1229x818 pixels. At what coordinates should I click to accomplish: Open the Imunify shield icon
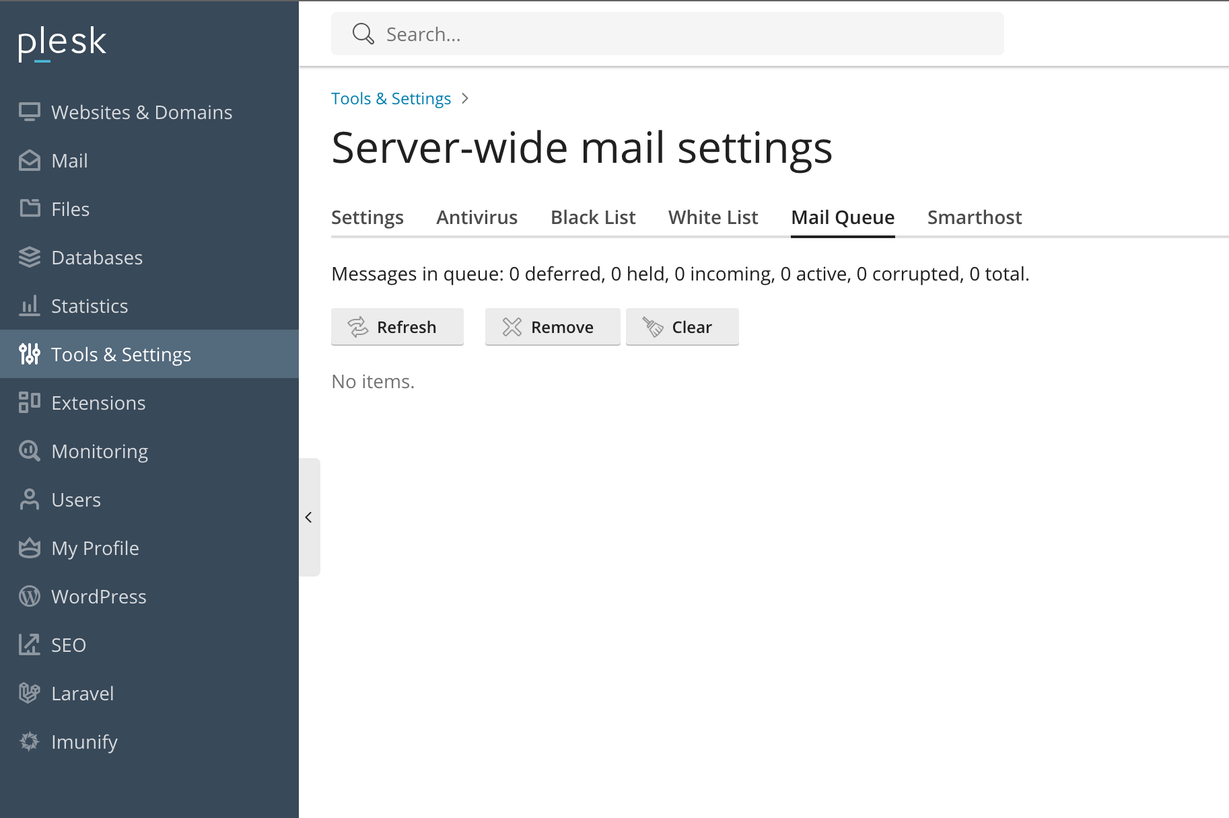(29, 741)
